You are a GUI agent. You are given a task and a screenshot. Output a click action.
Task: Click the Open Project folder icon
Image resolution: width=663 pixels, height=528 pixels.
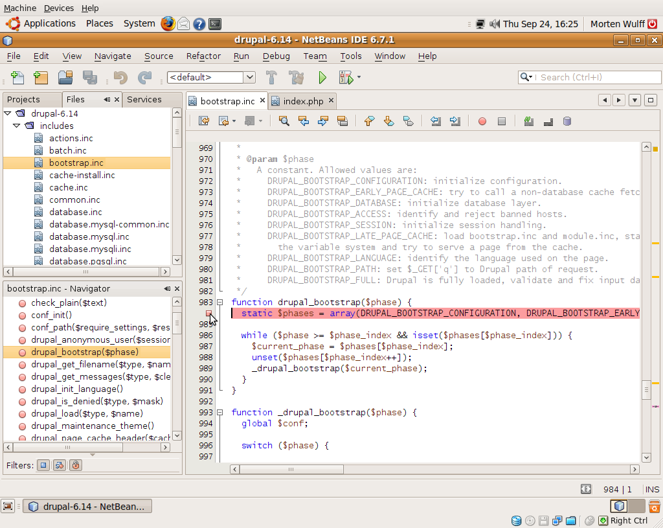pos(65,78)
